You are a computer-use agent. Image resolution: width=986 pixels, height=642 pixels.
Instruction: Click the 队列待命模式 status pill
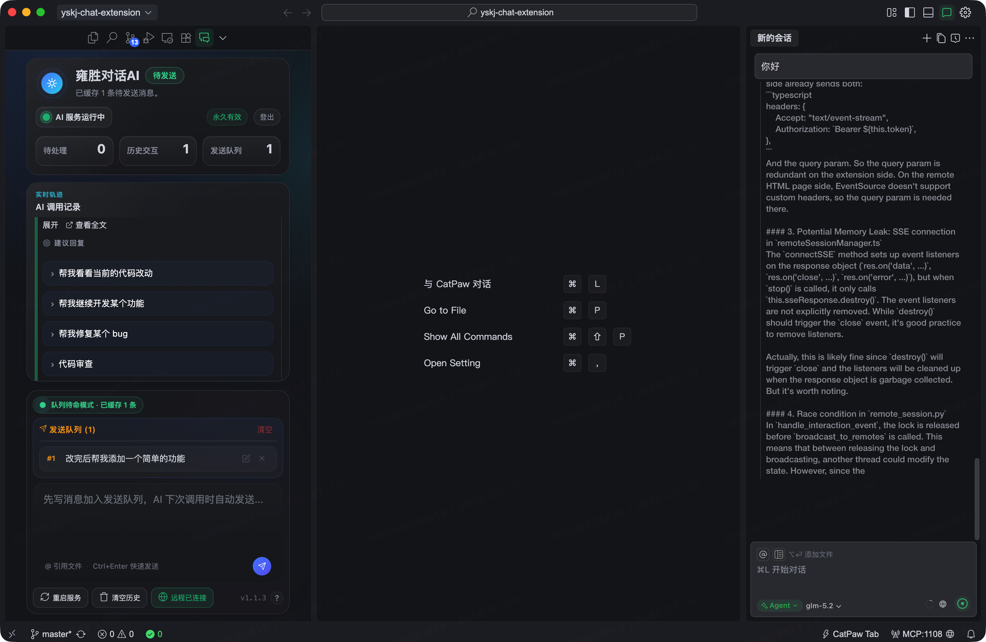point(88,405)
